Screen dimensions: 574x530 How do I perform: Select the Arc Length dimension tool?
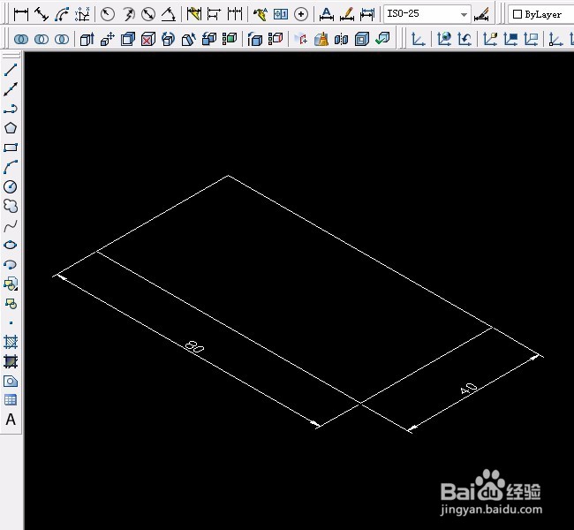coord(62,14)
